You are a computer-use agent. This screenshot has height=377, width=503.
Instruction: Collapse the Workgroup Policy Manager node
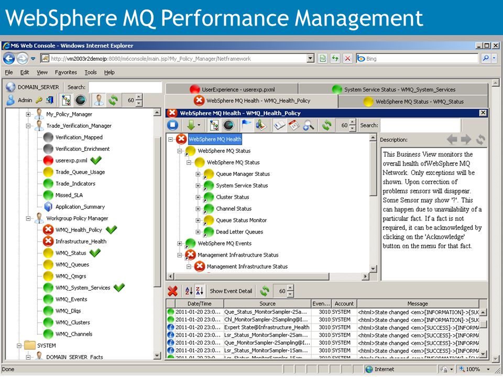coord(28,218)
